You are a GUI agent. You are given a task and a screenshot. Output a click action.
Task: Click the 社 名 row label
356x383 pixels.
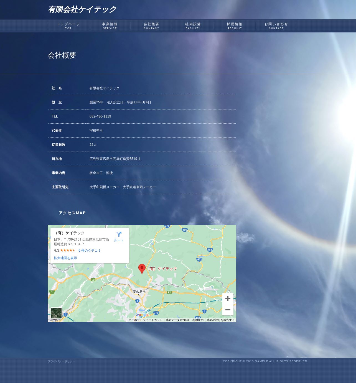pyautogui.click(x=57, y=88)
